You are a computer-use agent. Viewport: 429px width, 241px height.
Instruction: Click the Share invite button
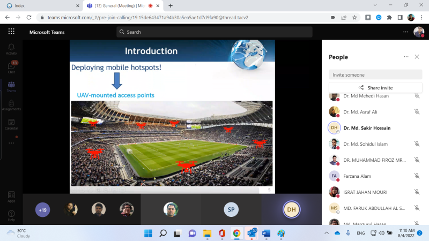375,88
